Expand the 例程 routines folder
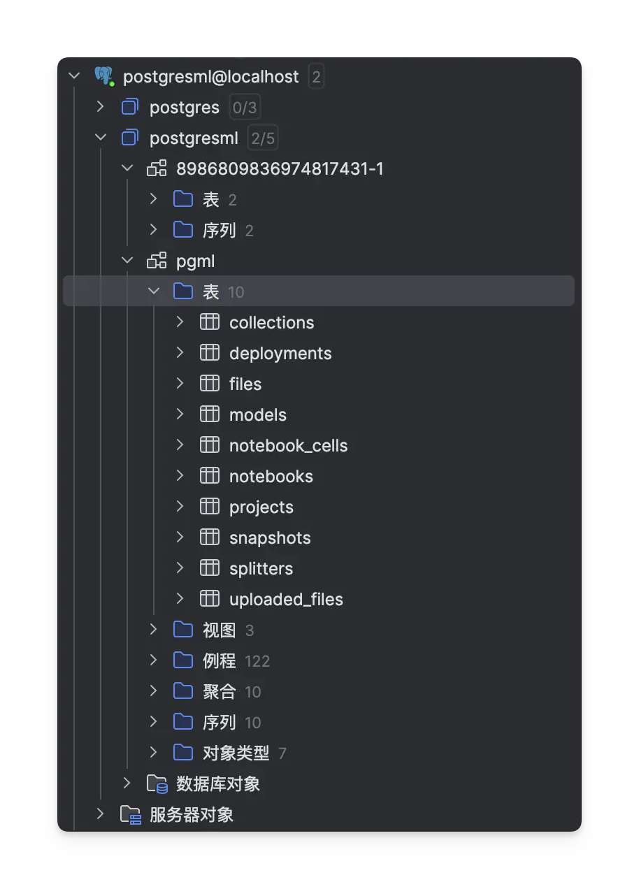The width and height of the screenshot is (639, 889). (153, 660)
